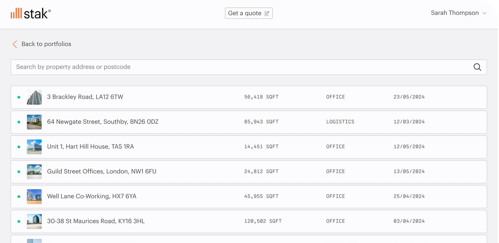Select the Unit 1, Hart Hill House thumbnail
This screenshot has width=499, height=243.
(34, 147)
